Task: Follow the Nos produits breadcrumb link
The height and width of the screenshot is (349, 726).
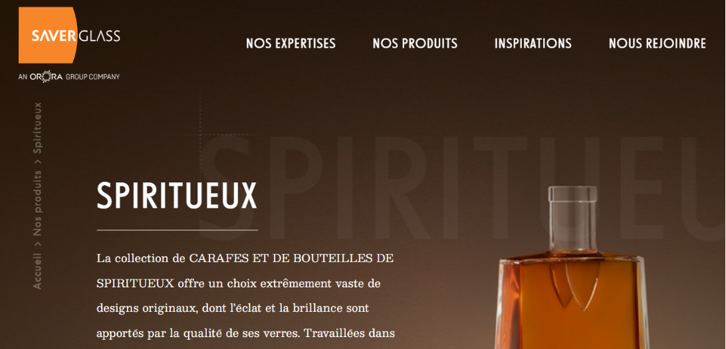Action: [x=37, y=204]
